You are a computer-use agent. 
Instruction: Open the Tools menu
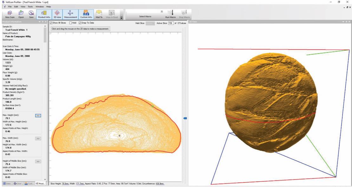30,6
